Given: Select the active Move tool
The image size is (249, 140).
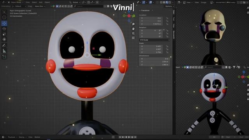Looking at the screenshot, I should pyautogui.click(x=4, y=23).
